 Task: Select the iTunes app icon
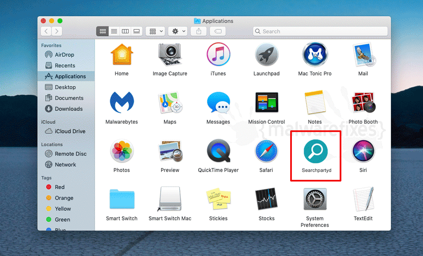tap(218, 55)
